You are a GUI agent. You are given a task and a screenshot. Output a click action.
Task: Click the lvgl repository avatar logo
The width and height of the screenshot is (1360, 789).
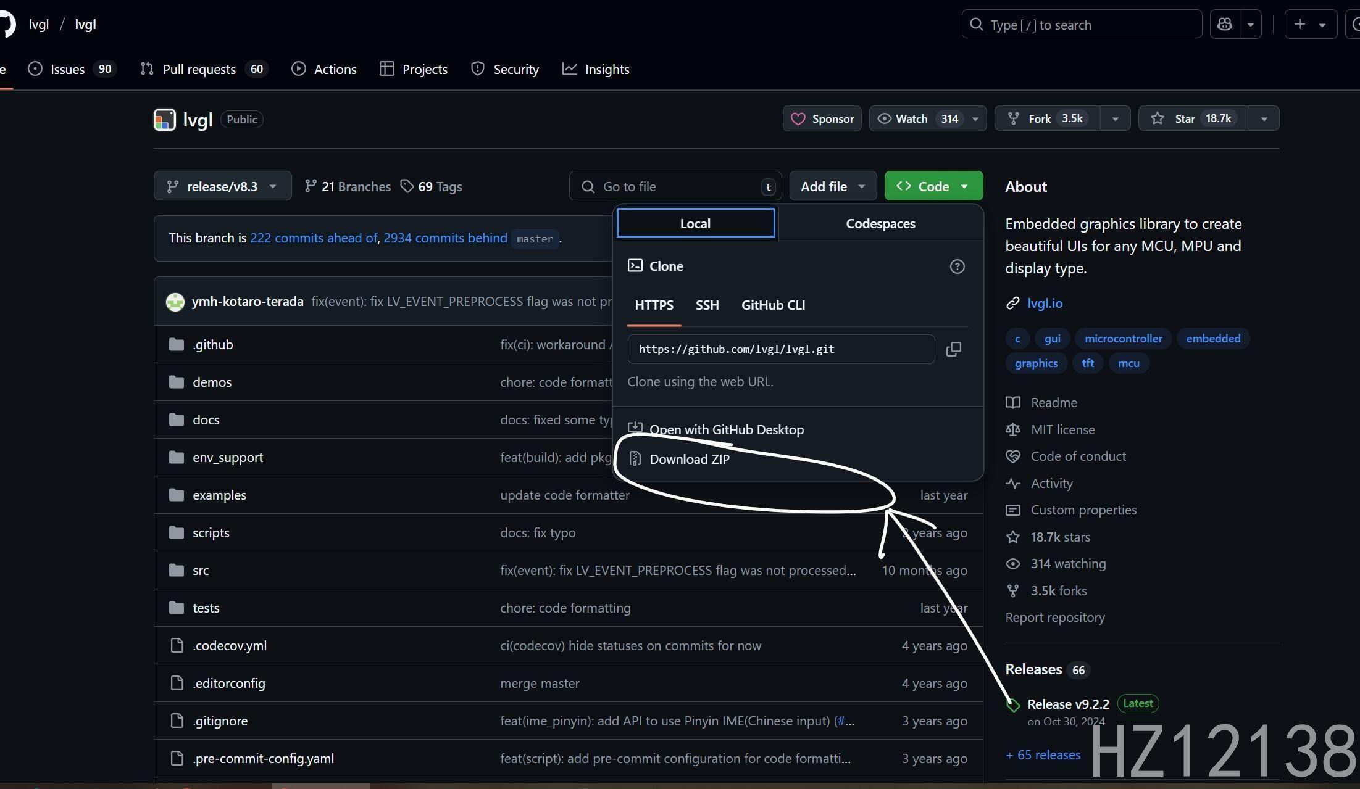coord(165,119)
